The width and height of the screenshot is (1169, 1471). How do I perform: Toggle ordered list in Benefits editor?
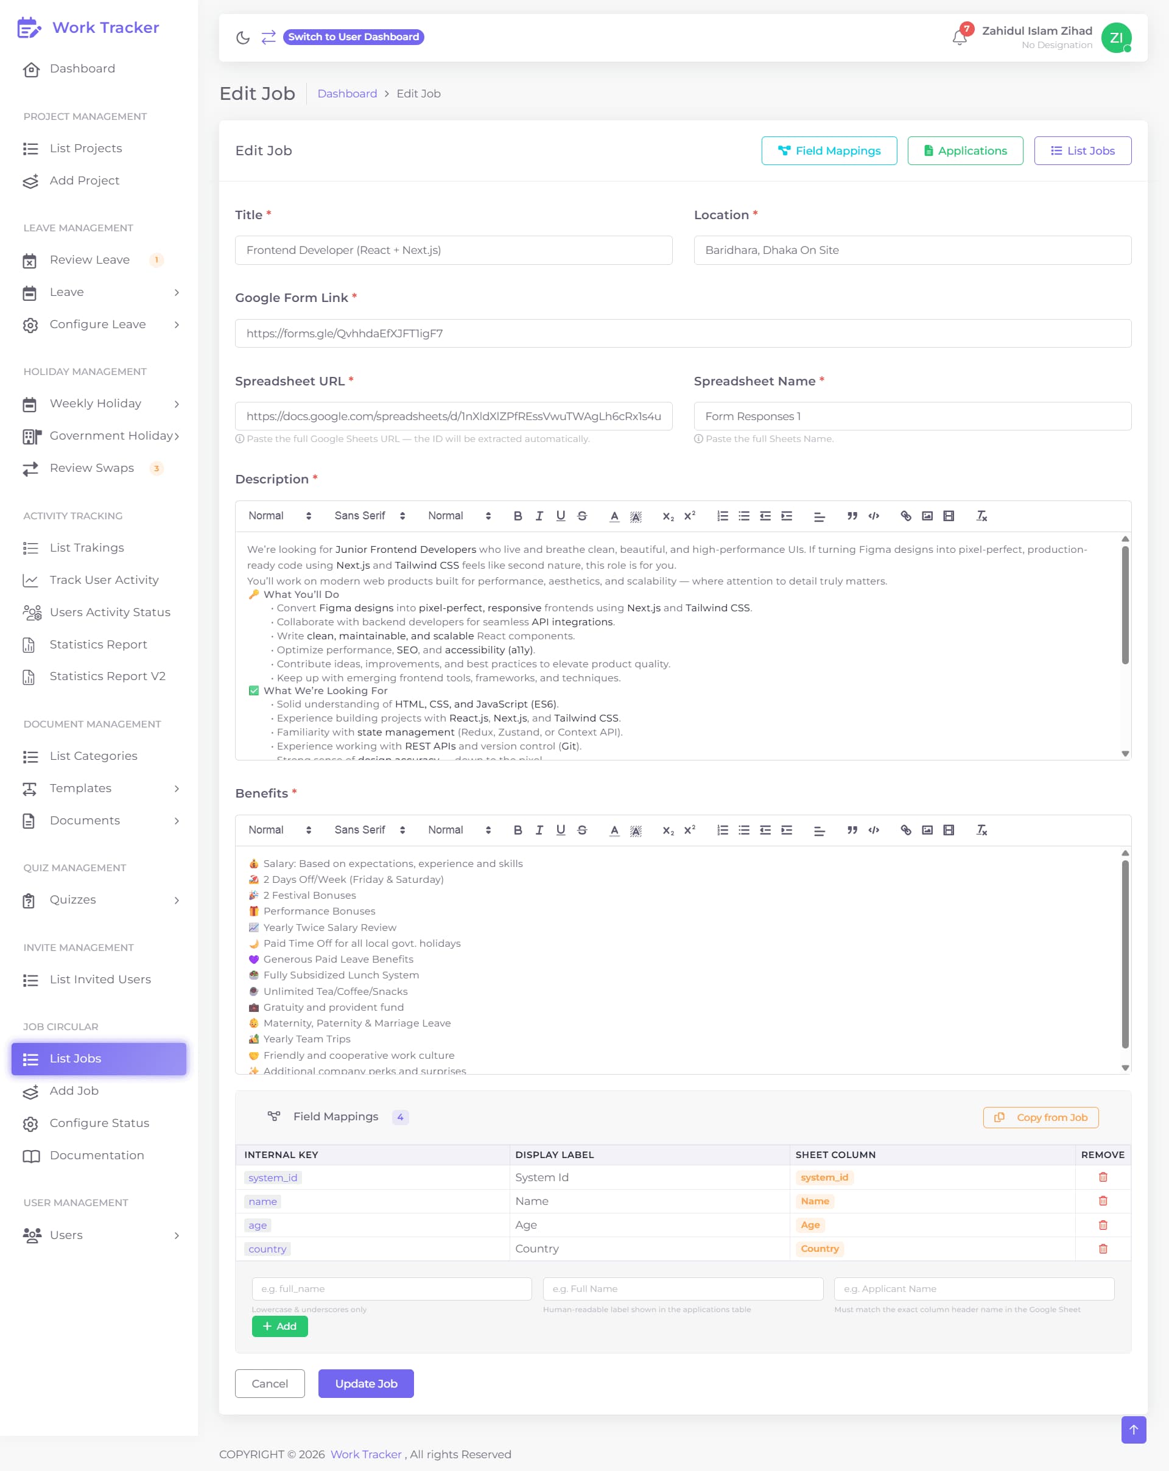point(722,830)
